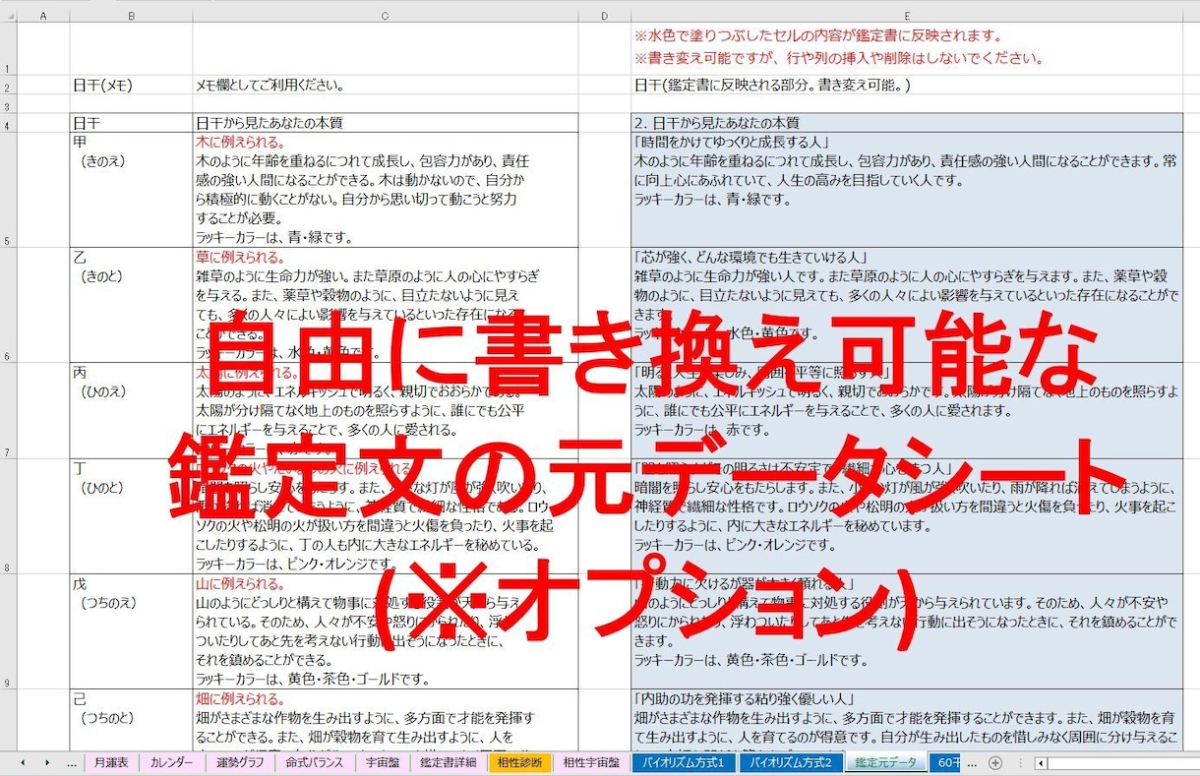This screenshot has width=1200, height=776.
Task: Select row 2 header
Action: coord(8,86)
